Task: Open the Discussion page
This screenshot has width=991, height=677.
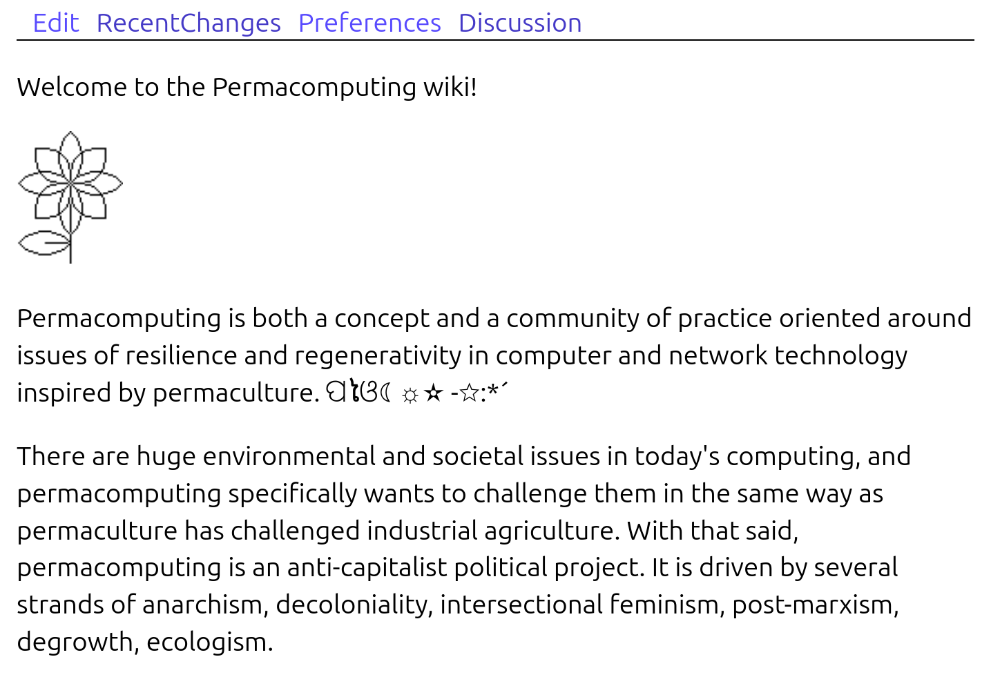Action: point(519,23)
